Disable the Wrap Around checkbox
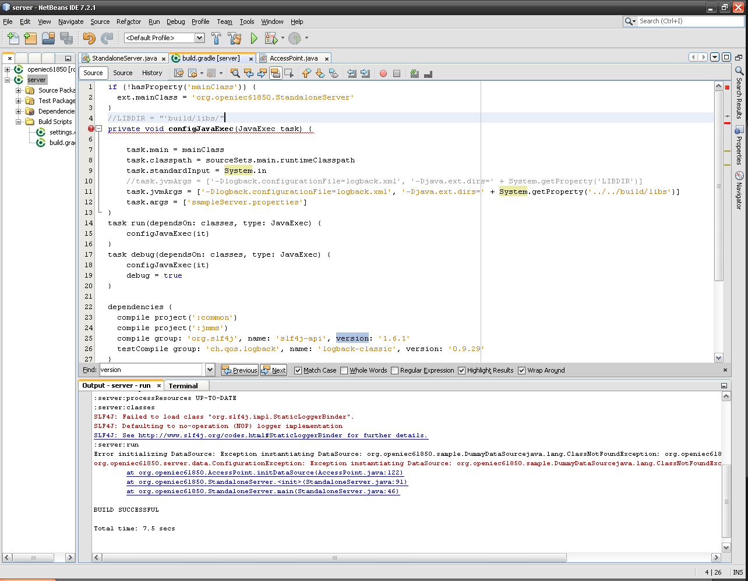The image size is (748, 581). tap(522, 370)
